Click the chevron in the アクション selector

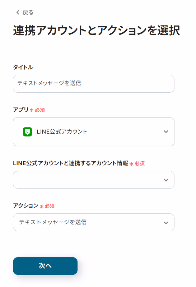[x=166, y=223]
